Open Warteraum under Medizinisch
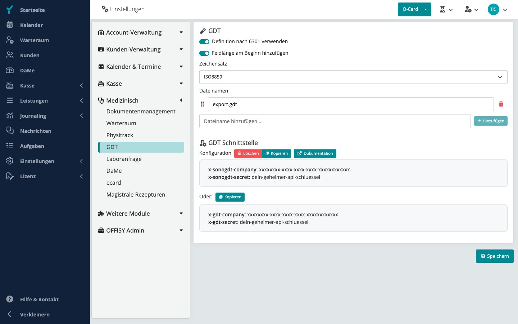The width and height of the screenshot is (518, 324). click(141, 123)
